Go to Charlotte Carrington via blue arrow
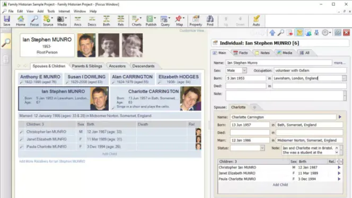Image resolution: width=352 pixels, height=198 pixels. coord(340,117)
